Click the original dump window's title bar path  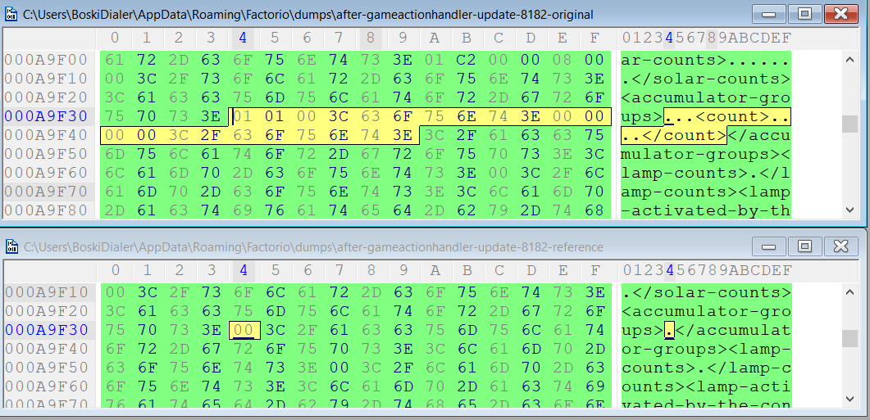pyautogui.click(x=307, y=15)
